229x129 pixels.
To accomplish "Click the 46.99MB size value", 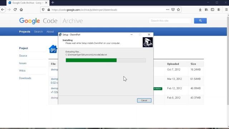I will point(195,89).
